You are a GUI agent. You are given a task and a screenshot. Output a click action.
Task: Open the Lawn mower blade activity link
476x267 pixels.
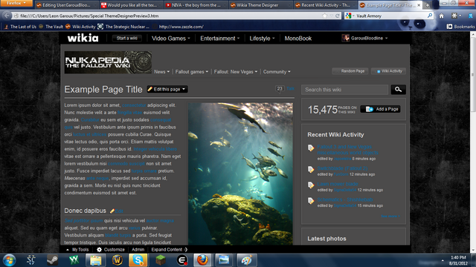(337, 184)
